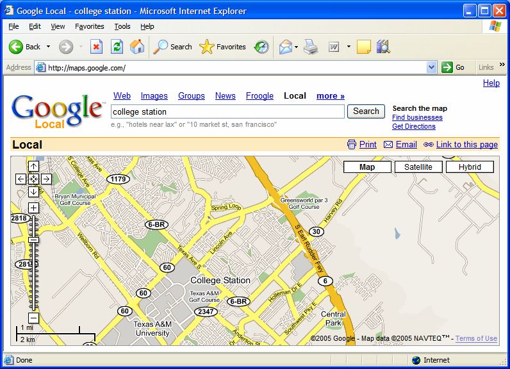Open the File menu
This screenshot has height=369, width=510.
pos(13,26)
